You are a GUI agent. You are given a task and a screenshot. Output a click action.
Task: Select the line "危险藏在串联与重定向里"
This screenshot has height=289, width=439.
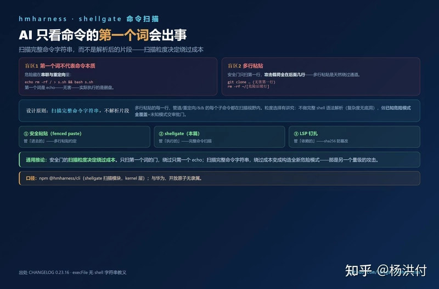pos(48,75)
